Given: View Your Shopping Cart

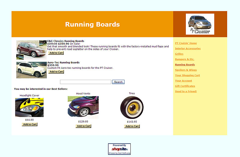Looking at the screenshot, I should 187,75.
